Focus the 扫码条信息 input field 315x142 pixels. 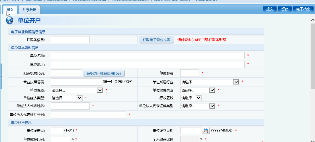70,40
